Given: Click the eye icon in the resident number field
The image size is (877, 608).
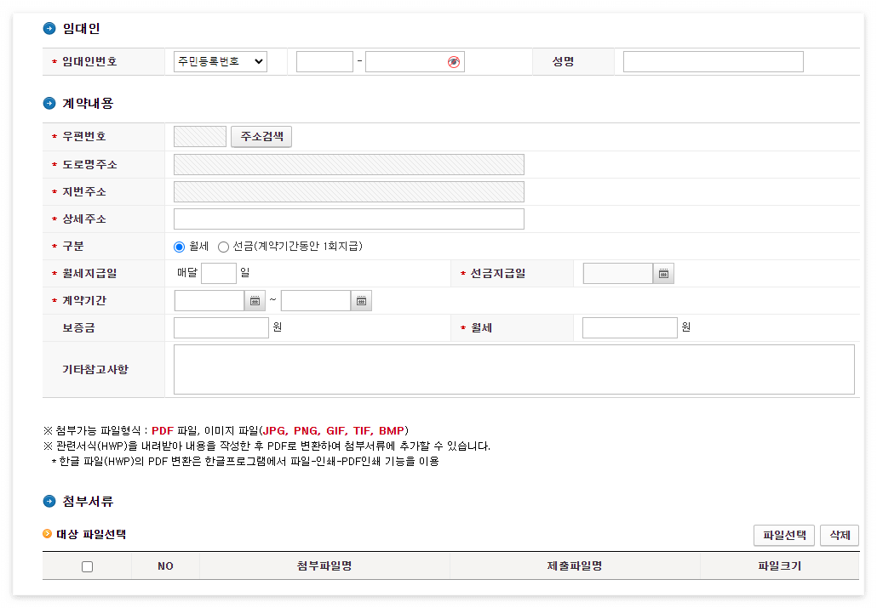Looking at the screenshot, I should point(454,61).
